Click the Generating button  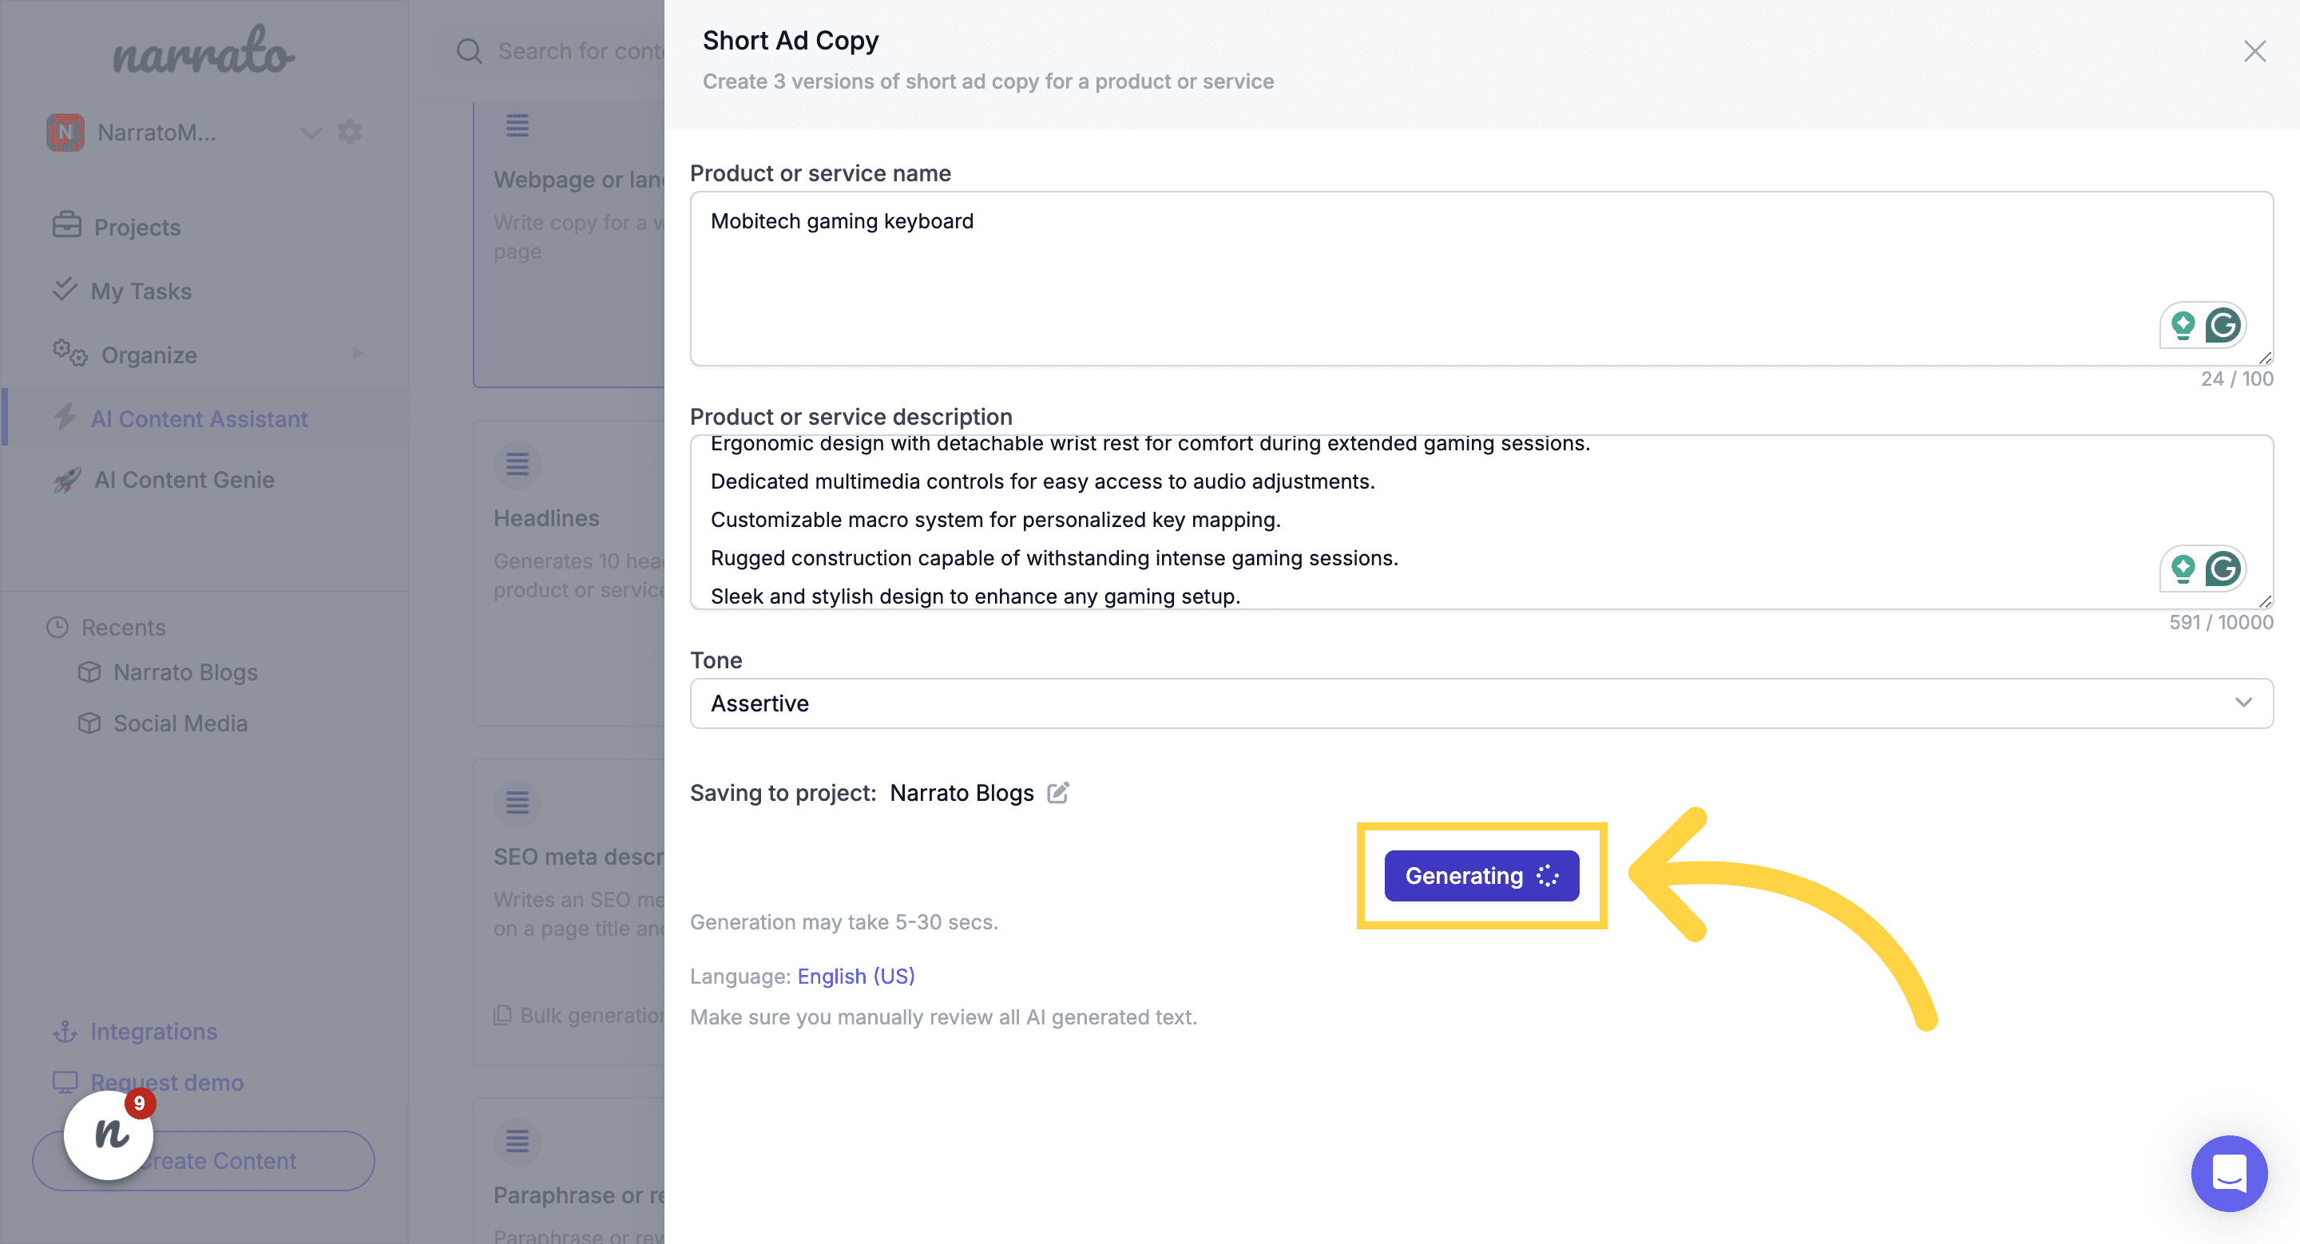(x=1481, y=875)
